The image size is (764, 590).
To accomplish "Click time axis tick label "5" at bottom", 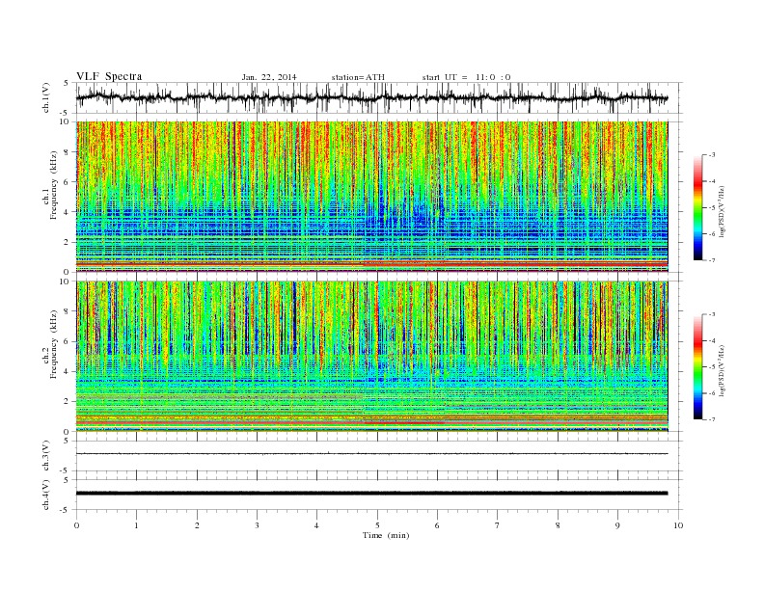I will (377, 525).
